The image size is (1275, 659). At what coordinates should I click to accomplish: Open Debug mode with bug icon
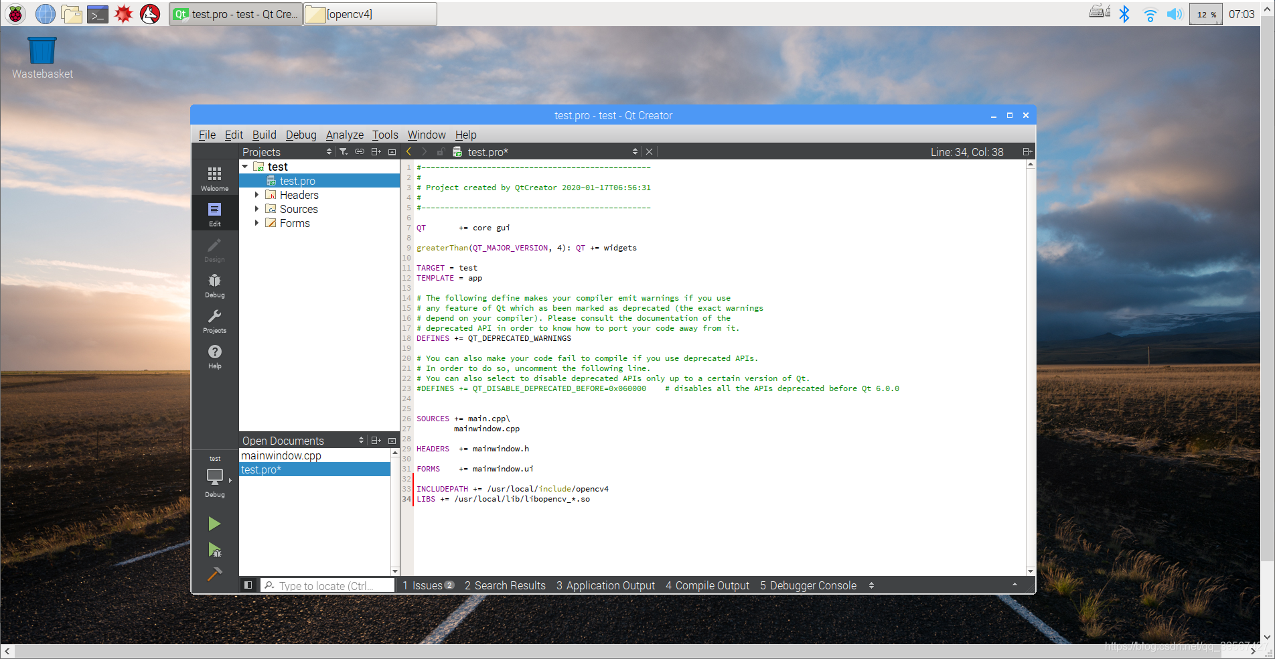tap(214, 285)
